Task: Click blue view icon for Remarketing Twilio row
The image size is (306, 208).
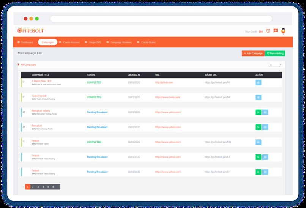Action: (x=265, y=127)
